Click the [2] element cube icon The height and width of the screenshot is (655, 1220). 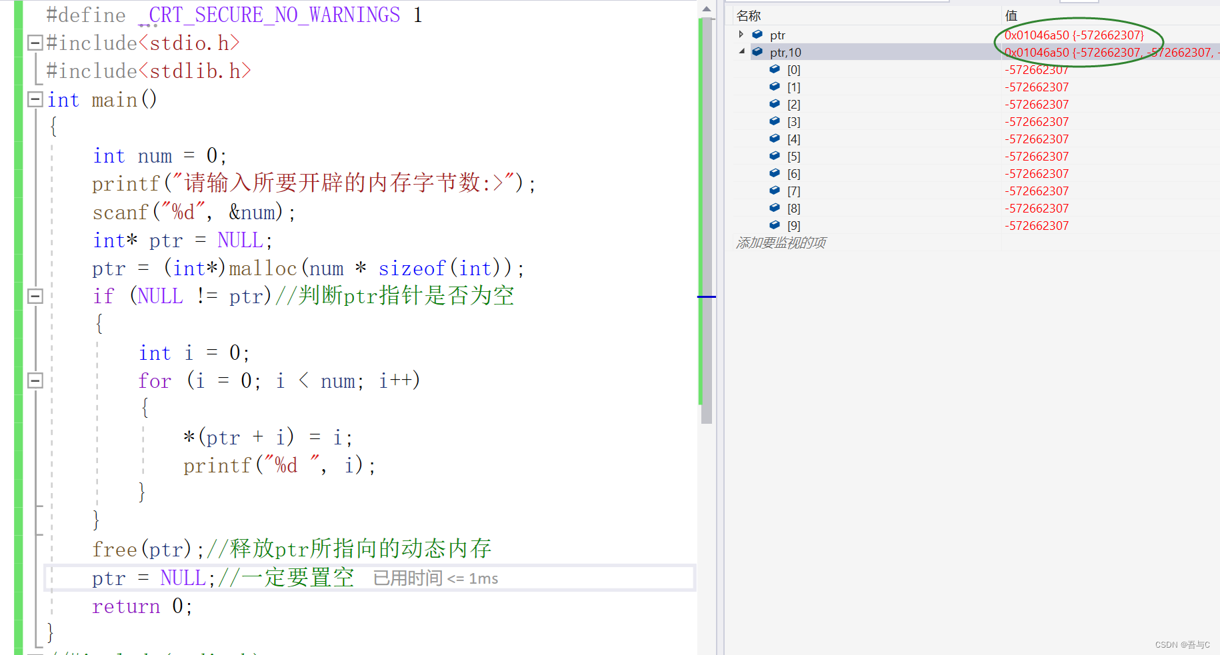coord(775,103)
